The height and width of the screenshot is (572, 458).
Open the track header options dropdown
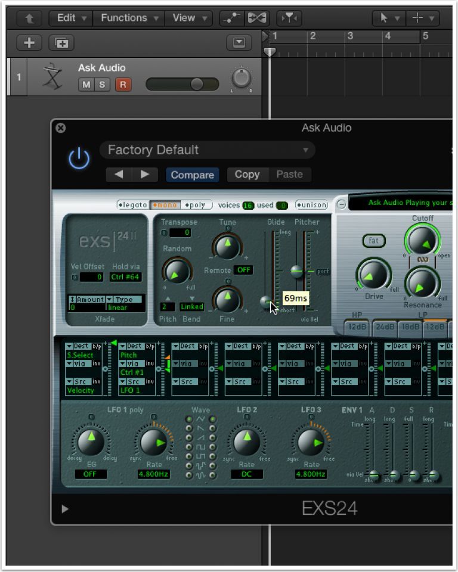[x=239, y=43]
